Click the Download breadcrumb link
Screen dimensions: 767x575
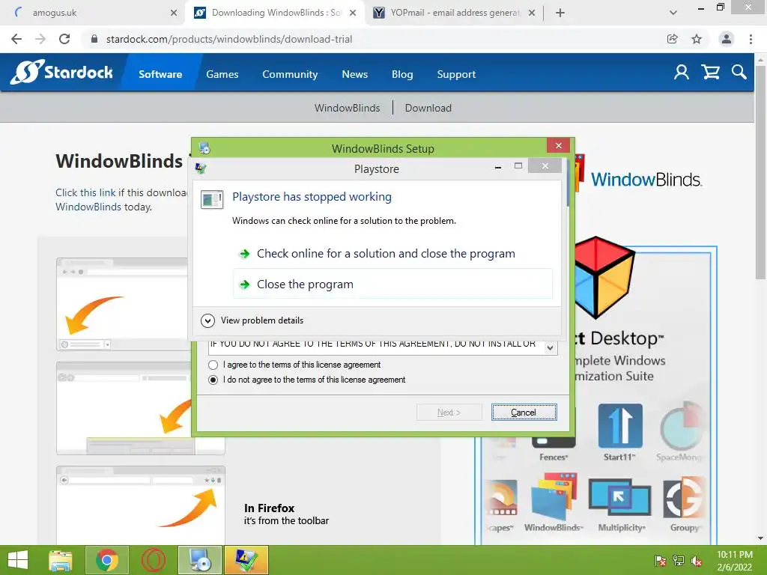click(428, 108)
